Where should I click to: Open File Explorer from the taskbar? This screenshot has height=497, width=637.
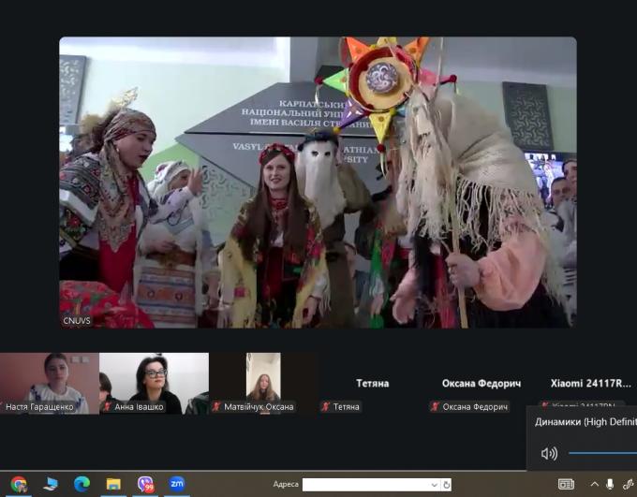113,484
